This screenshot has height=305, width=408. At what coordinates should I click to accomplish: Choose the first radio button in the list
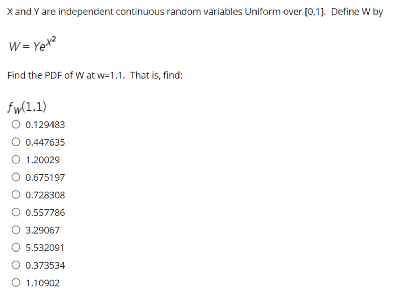coord(16,124)
